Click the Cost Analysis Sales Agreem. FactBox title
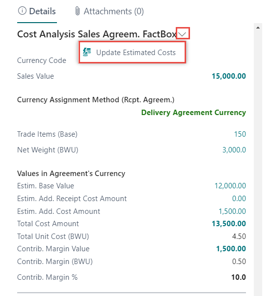 (x=97, y=34)
